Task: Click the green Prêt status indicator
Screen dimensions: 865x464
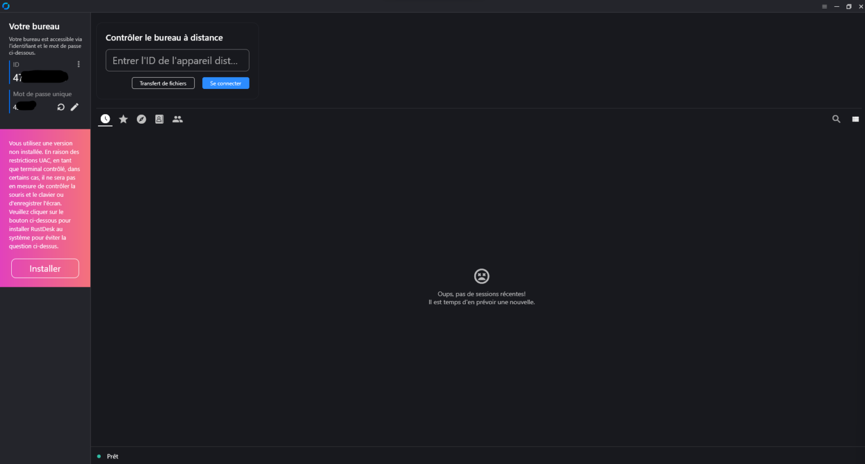Action: pyautogui.click(x=99, y=456)
